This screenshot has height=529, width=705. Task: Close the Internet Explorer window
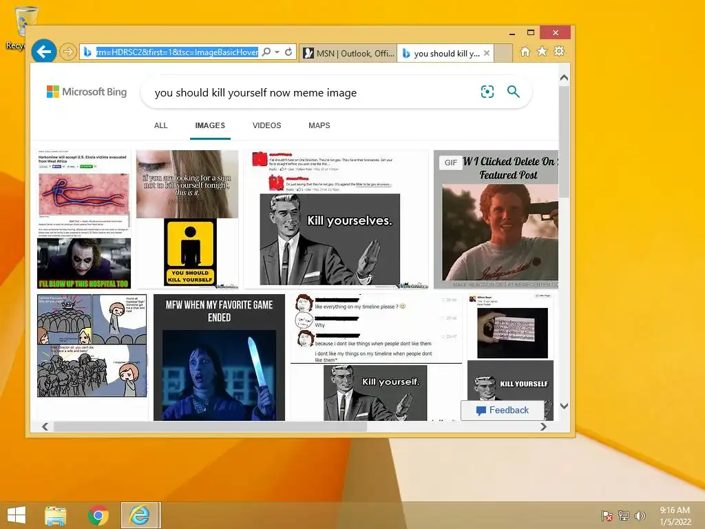click(556, 32)
